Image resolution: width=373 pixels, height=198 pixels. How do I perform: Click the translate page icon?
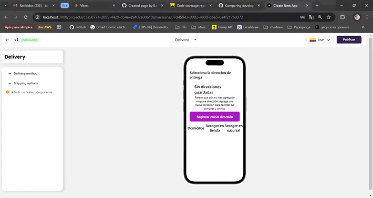click(x=311, y=17)
